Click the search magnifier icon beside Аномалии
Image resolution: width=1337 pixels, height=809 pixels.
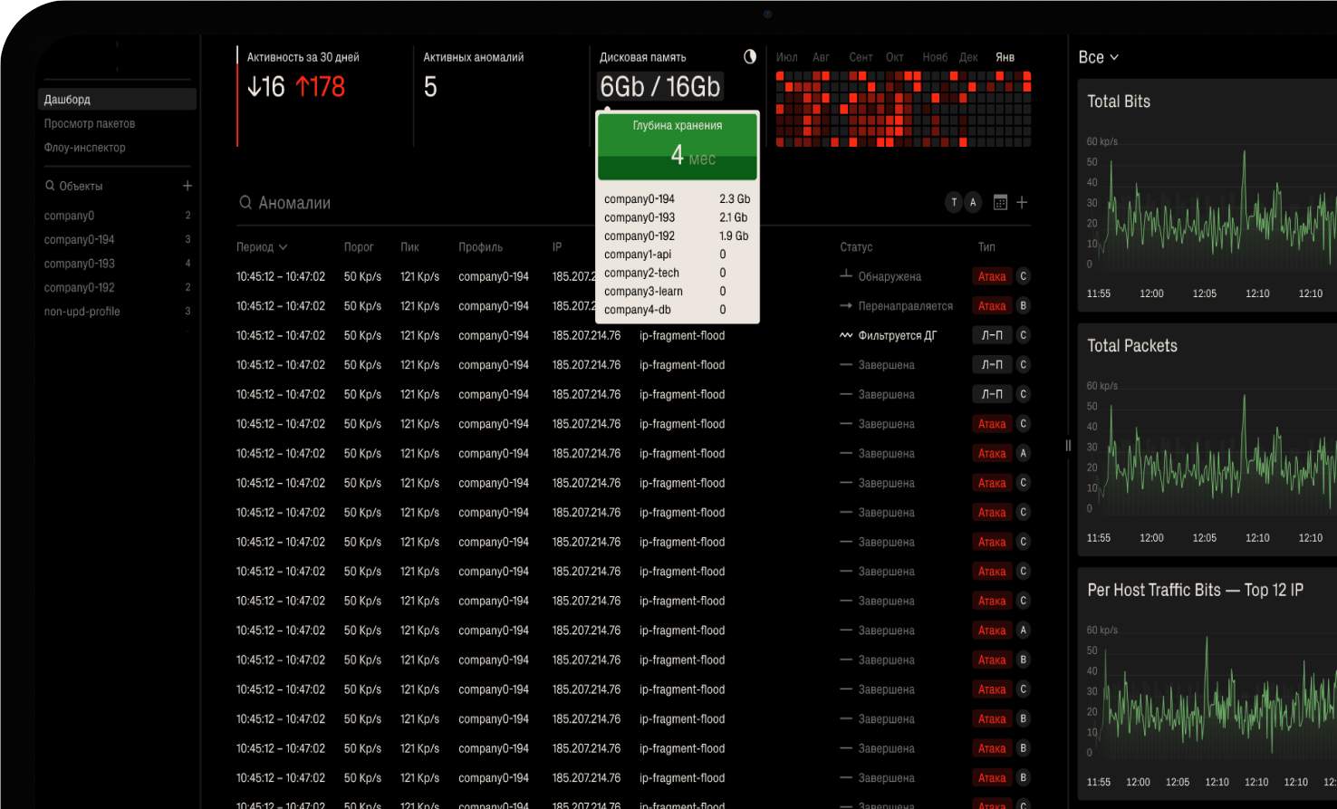(x=245, y=203)
